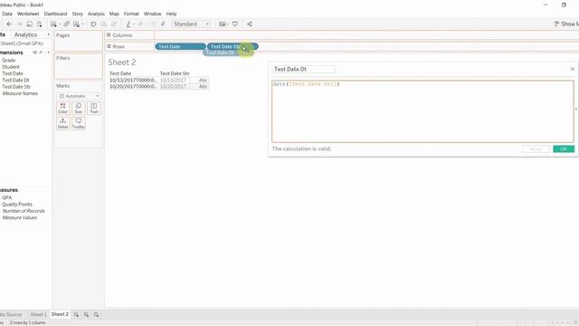Screen dimensions: 579x326
Task: Click the Duplicate sheet toolbar icon
Action: [66, 24]
